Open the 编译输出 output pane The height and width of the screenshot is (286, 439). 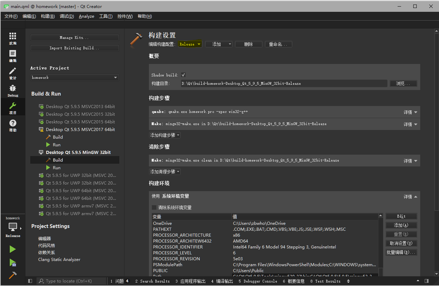pos(222,281)
